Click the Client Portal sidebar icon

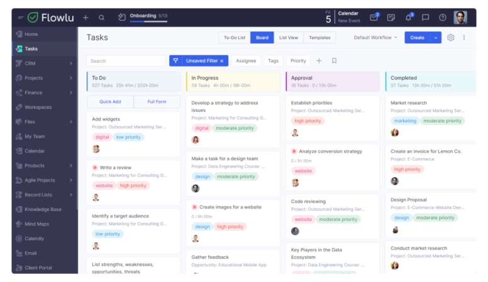(x=19, y=268)
